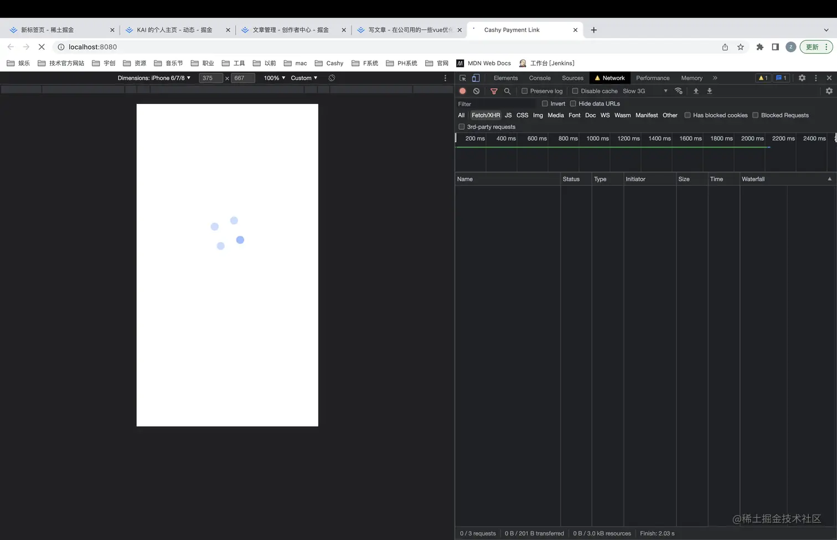The width and height of the screenshot is (837, 540).
Task: Click the issues count badge
Action: tap(781, 78)
